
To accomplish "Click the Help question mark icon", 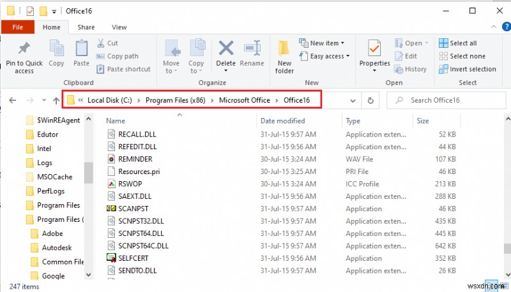I will coord(507,27).
